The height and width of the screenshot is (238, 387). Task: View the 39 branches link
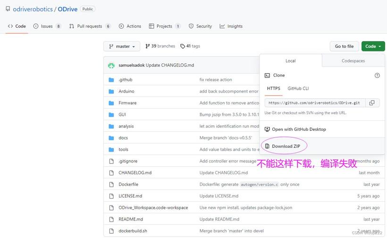point(160,46)
